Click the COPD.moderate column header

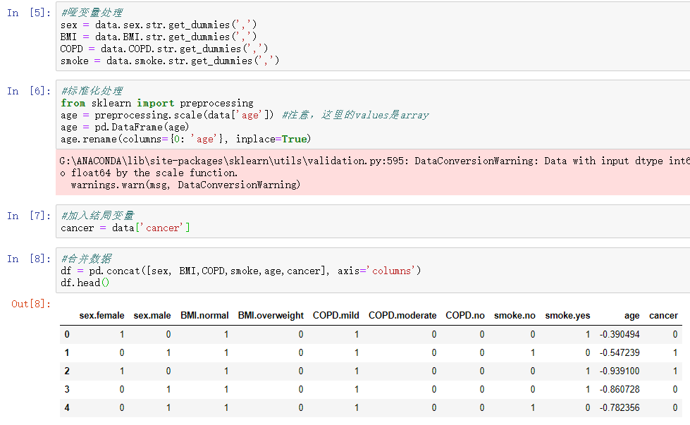(402, 316)
